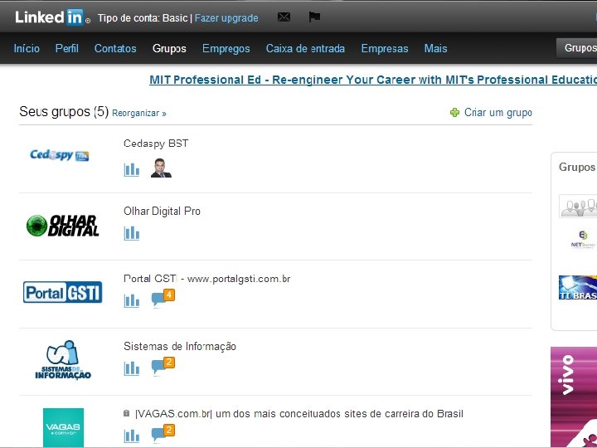Select the Grupos navigation item

point(169,48)
